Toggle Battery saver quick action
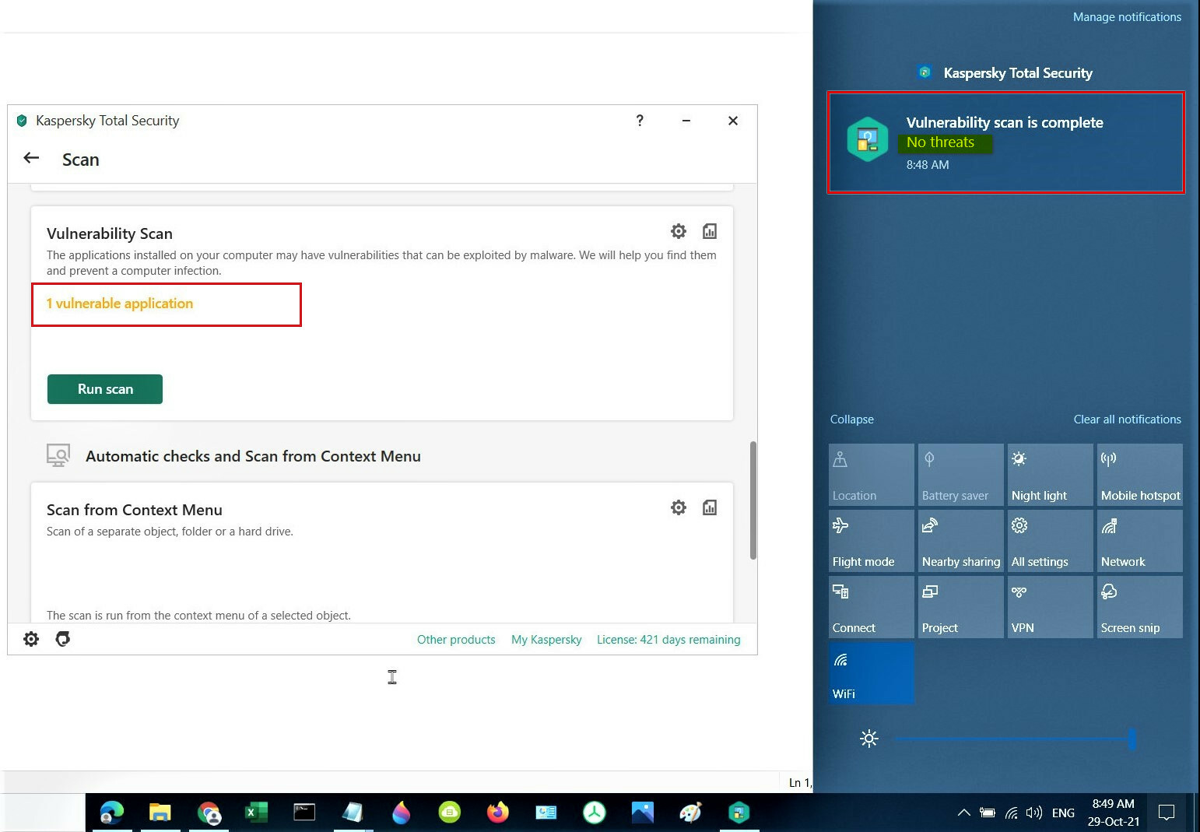This screenshot has height=832, width=1200. point(961,475)
